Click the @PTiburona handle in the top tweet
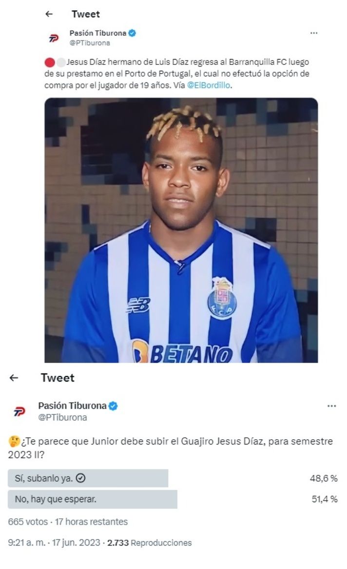 tap(90, 43)
